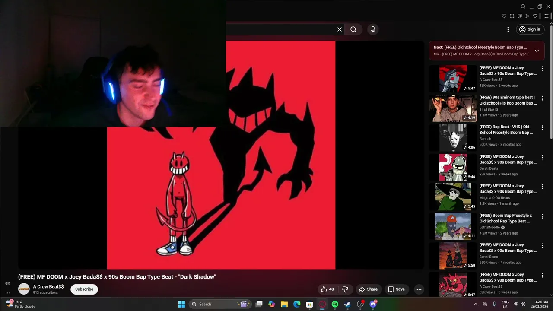Launch Copilot from the taskbar
The height and width of the screenshot is (311, 553).
271,304
